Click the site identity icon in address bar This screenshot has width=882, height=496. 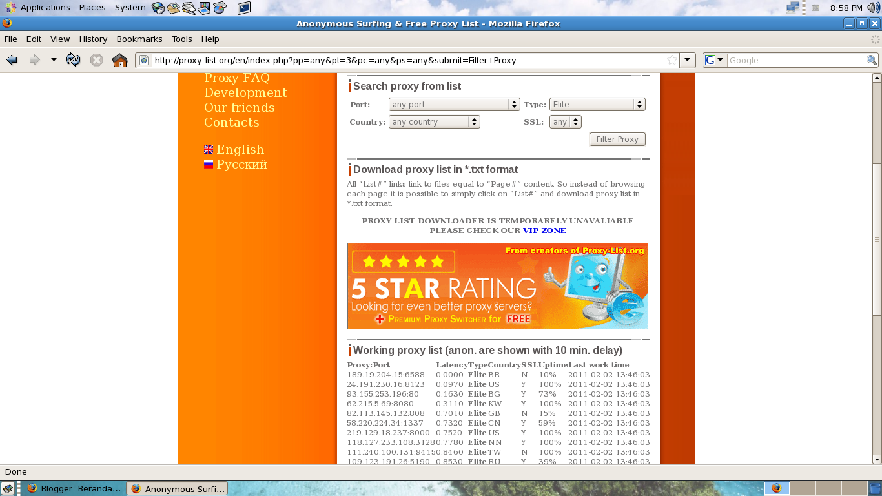click(x=145, y=60)
